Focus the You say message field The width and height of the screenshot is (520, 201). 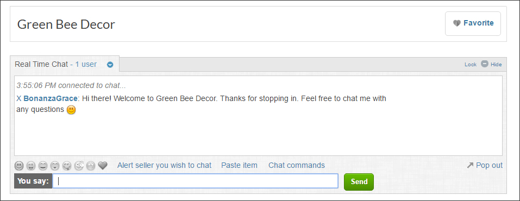coord(195,181)
